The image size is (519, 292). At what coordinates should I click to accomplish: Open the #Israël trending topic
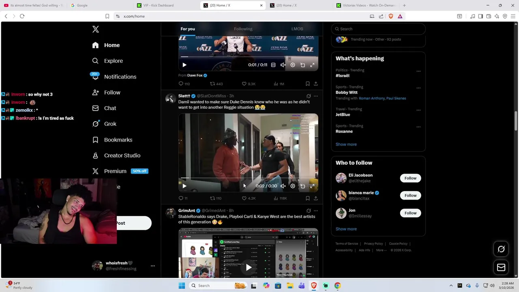click(343, 76)
